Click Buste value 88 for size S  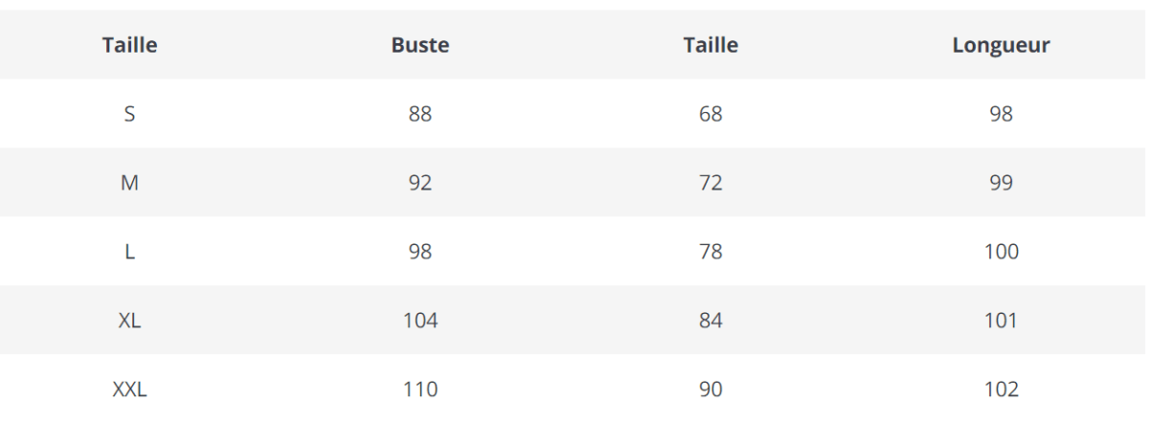click(420, 114)
